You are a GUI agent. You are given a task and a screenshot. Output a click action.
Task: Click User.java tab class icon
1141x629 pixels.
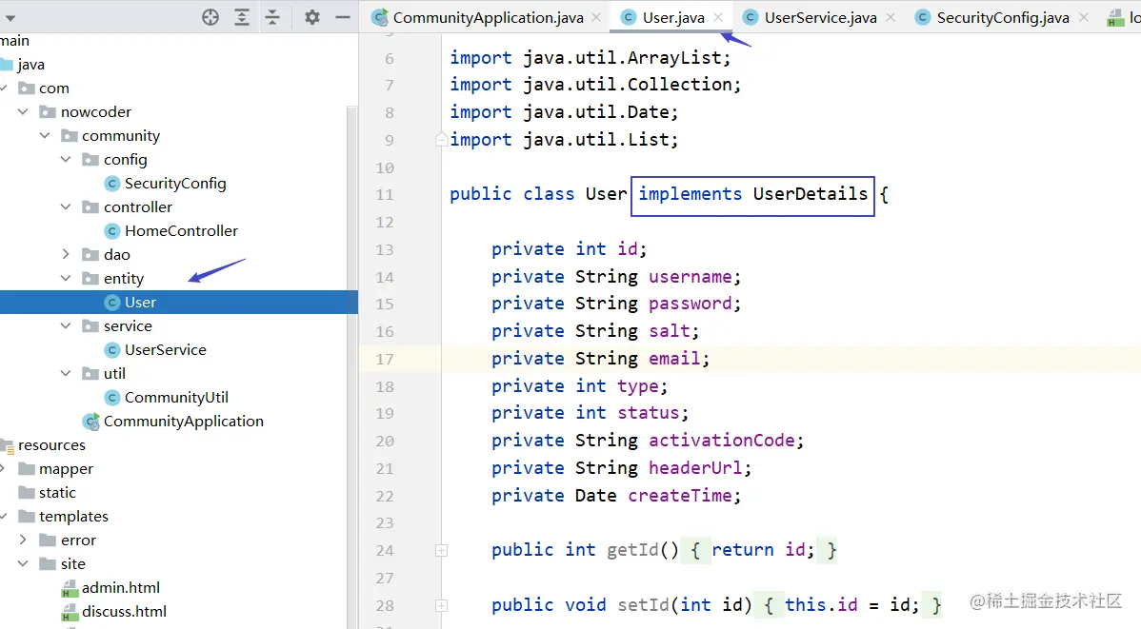pyautogui.click(x=628, y=17)
